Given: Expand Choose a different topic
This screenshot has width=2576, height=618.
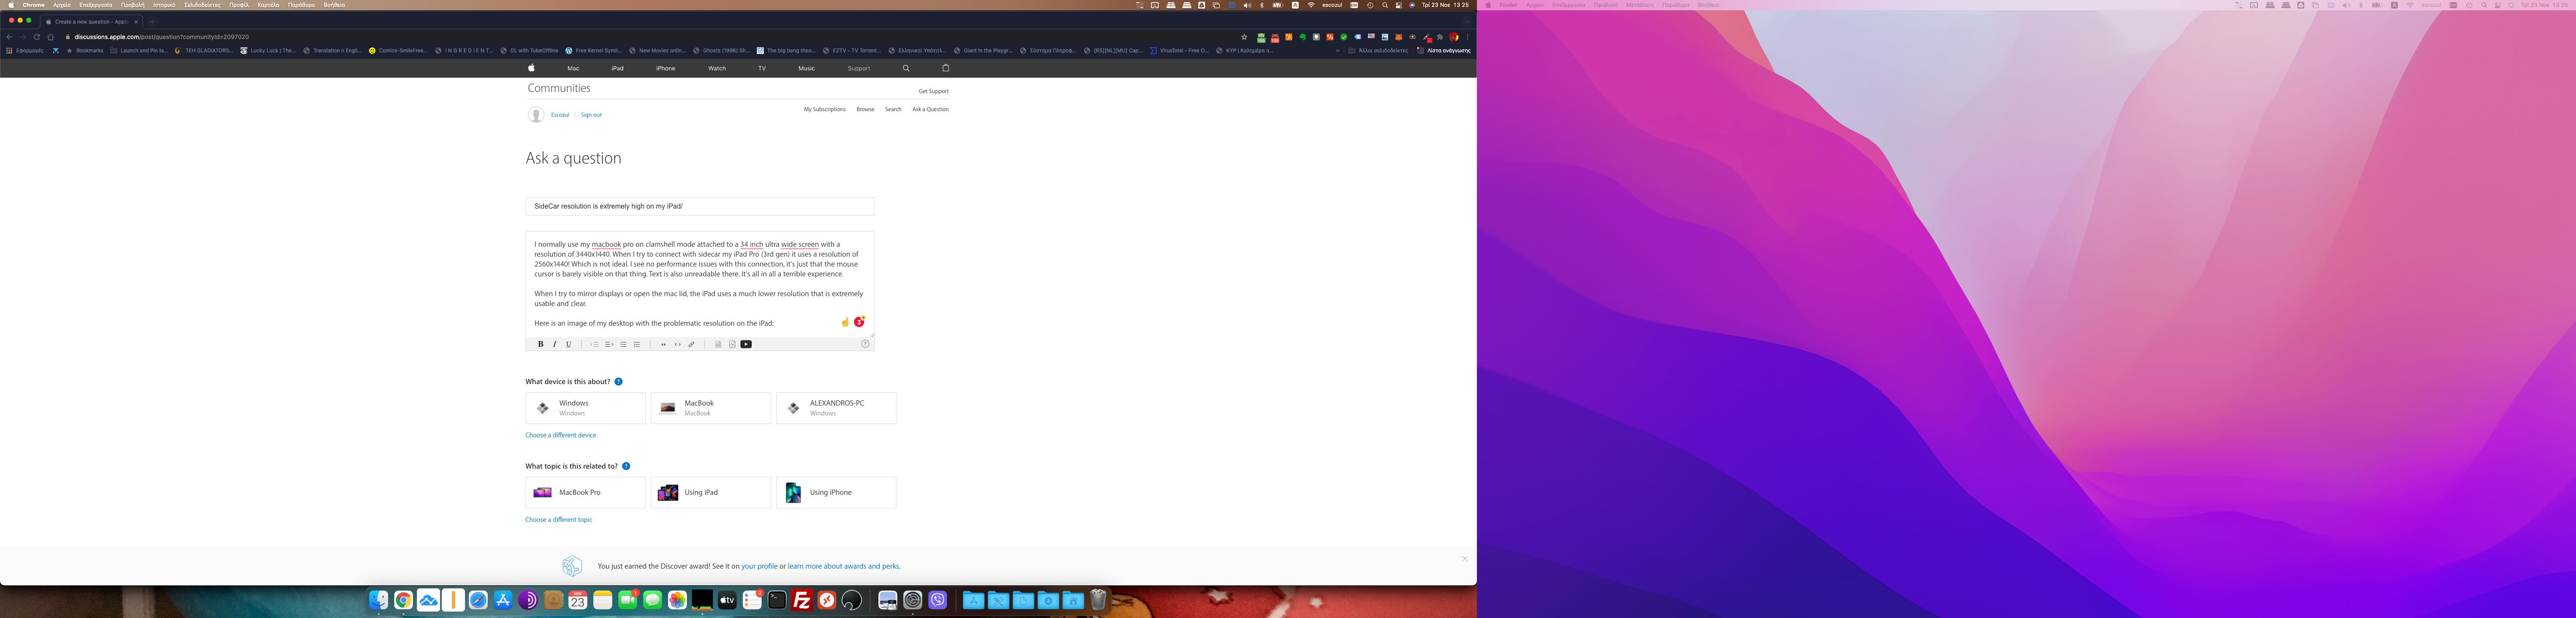Looking at the screenshot, I should pos(558,520).
